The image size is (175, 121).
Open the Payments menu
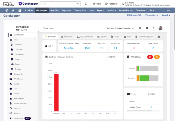[x=66, y=10]
